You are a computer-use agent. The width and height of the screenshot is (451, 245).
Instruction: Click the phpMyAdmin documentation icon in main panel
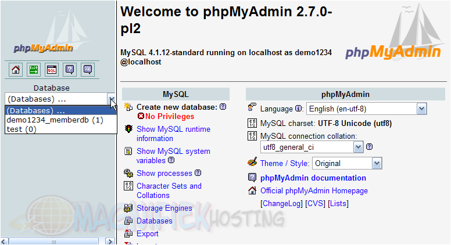252,178
